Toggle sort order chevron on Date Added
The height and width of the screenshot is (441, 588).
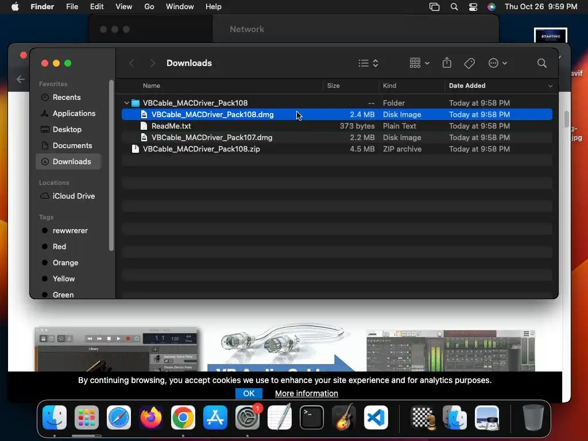coord(550,86)
